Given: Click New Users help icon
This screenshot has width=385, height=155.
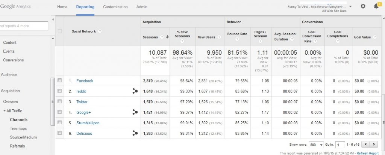Looking at the screenshot, I should click(219, 37).
